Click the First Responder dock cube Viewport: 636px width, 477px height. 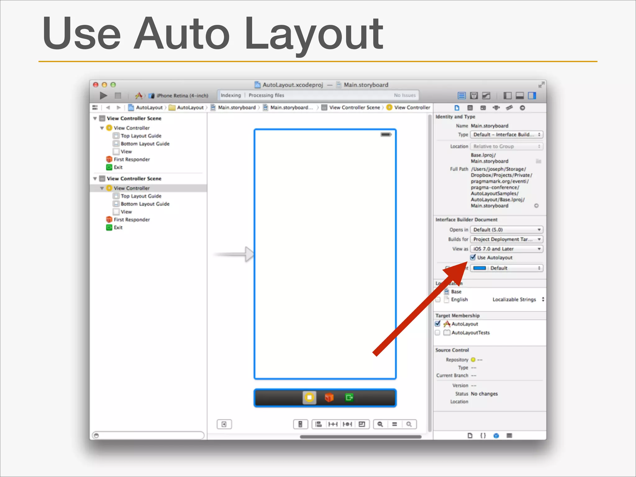[329, 397]
